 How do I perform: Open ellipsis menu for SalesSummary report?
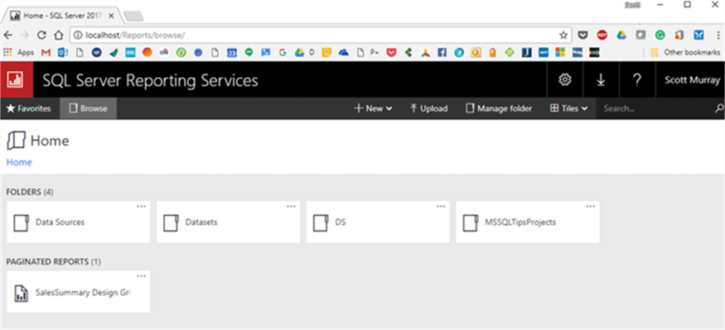coord(142,276)
